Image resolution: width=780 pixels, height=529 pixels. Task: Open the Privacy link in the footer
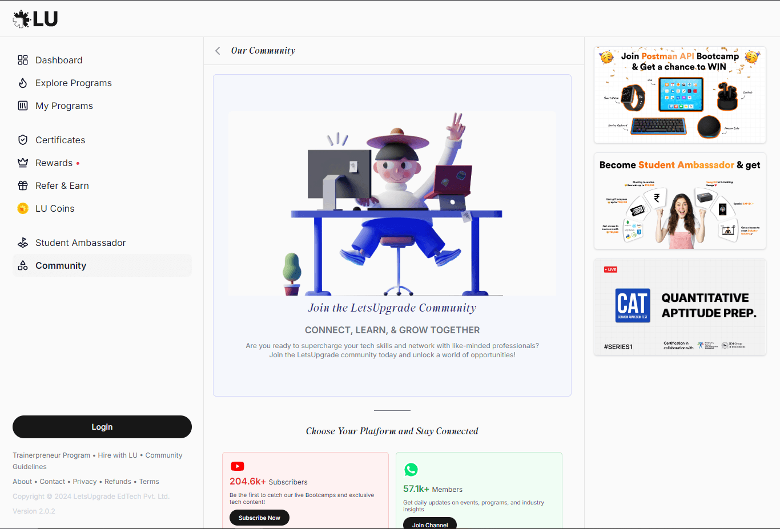point(85,481)
